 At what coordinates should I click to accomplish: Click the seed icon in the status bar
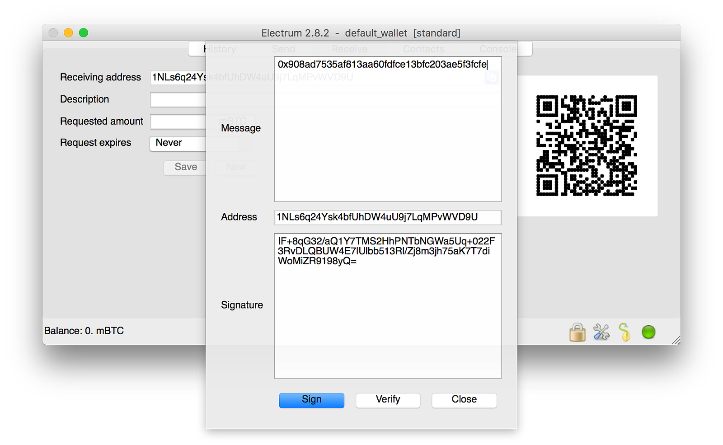coord(624,332)
